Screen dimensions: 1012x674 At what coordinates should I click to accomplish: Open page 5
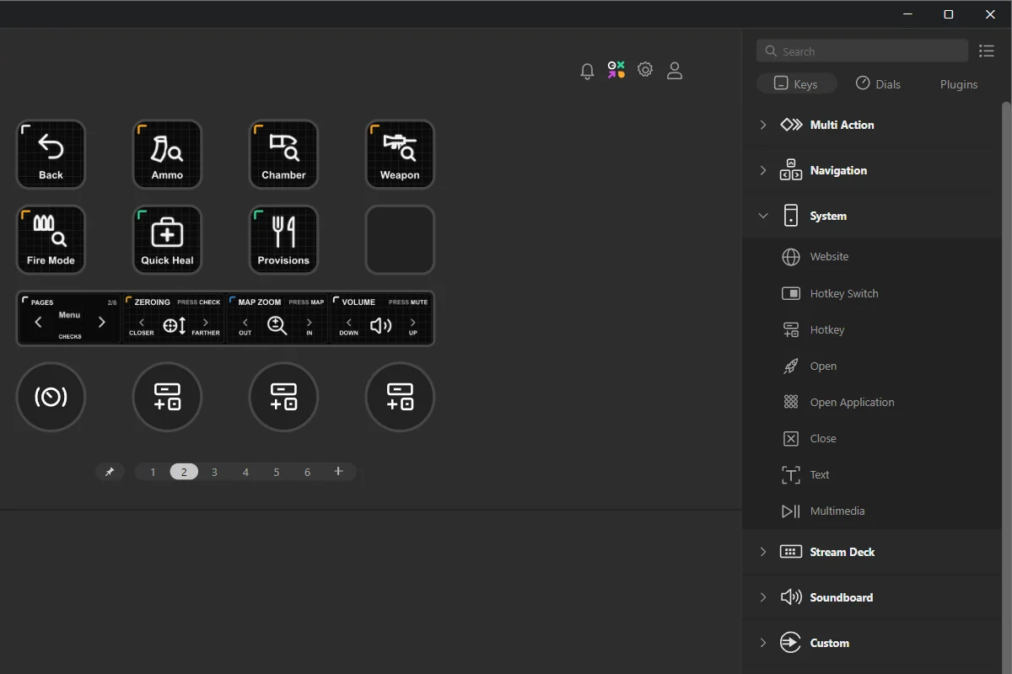click(x=277, y=472)
